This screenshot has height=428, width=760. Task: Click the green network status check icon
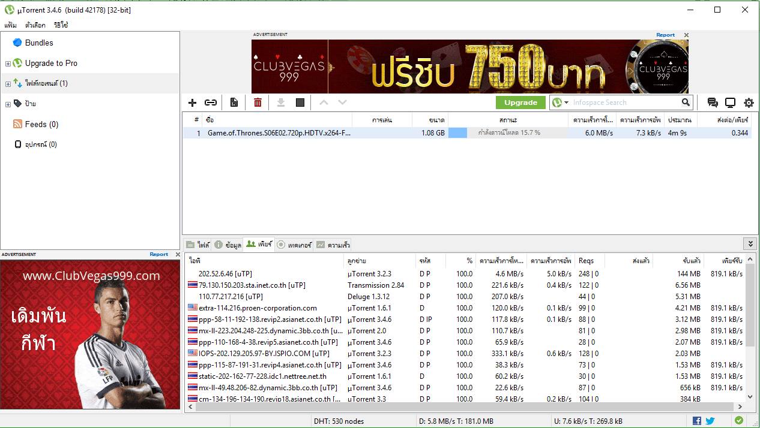point(739,421)
